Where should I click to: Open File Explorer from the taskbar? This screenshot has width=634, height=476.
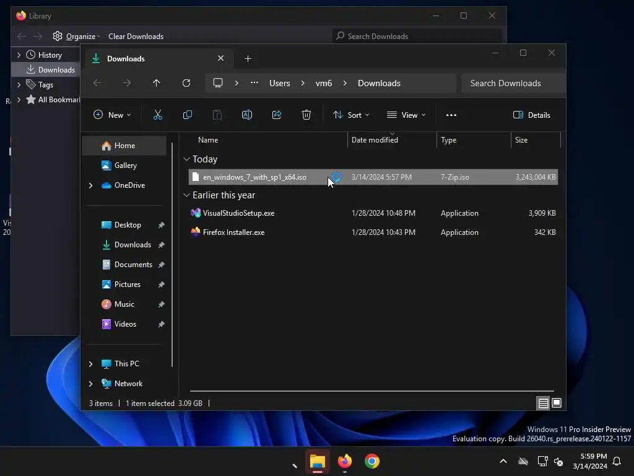point(318,461)
